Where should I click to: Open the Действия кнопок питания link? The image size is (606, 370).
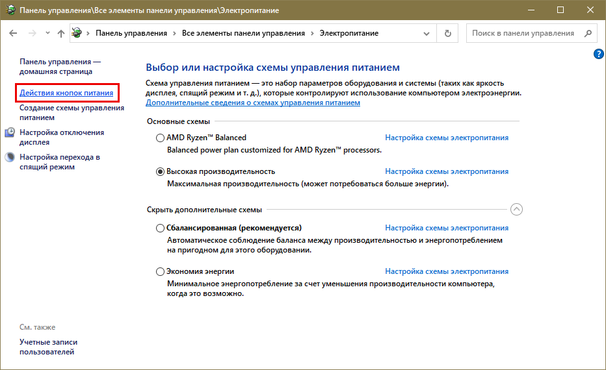click(66, 93)
